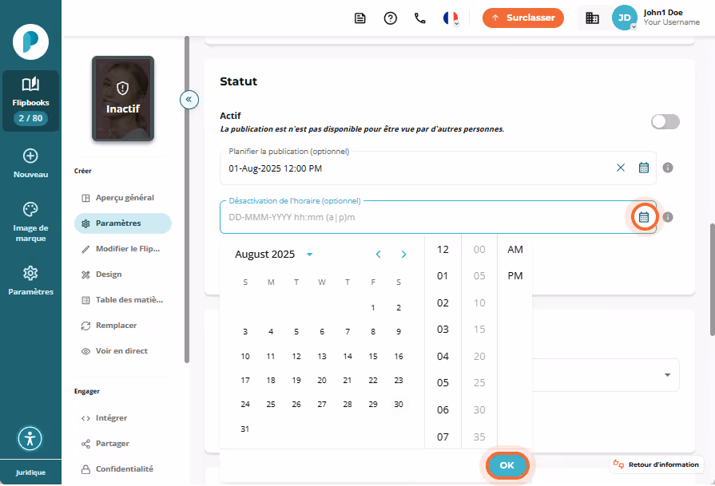The height and width of the screenshot is (486, 715).
Task: Click the Inactif flipbook thumbnail
Action: point(123,98)
